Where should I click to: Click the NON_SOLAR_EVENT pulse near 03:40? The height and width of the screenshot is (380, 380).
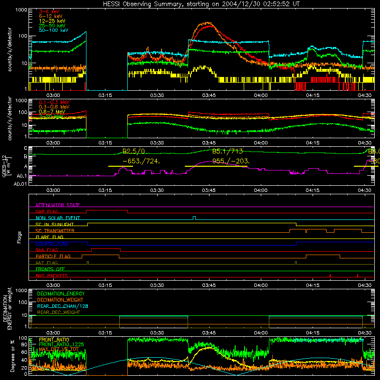point(194,218)
